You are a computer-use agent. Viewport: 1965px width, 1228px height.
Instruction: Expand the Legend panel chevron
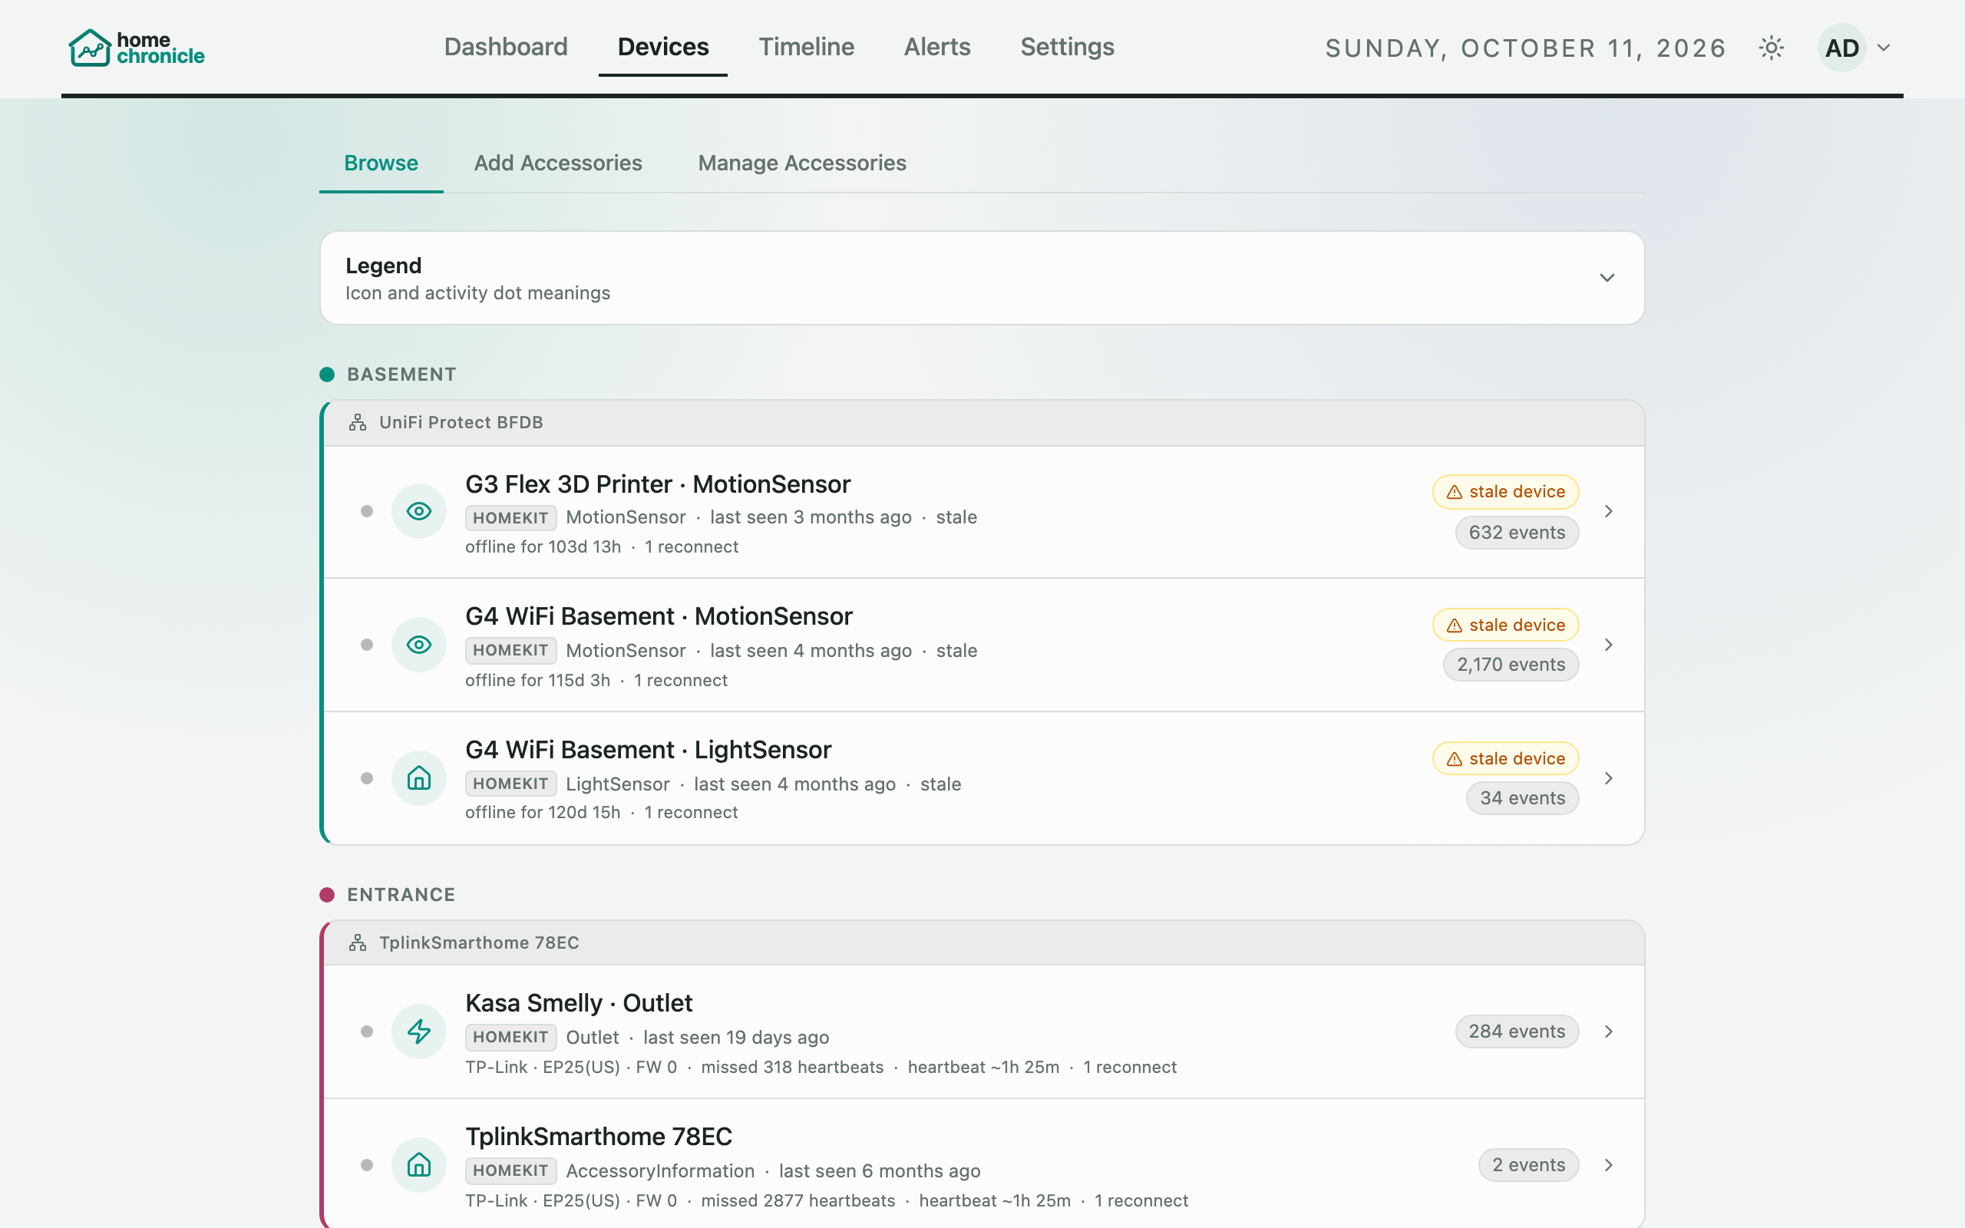[1607, 278]
